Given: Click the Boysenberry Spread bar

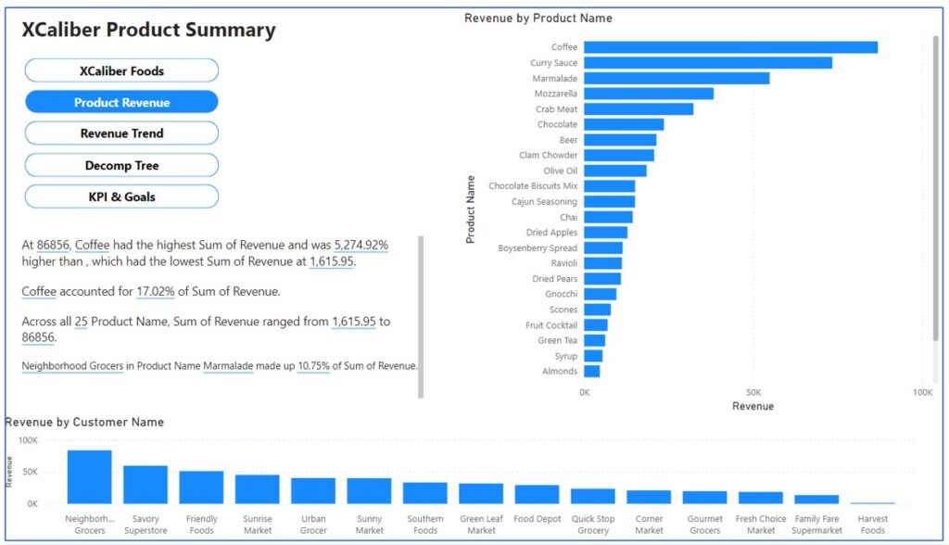Looking at the screenshot, I should 603,248.
